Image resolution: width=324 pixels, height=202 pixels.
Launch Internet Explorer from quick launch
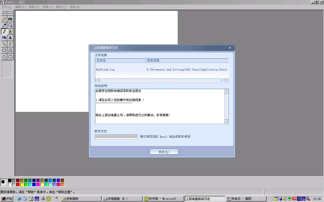click(19, 199)
